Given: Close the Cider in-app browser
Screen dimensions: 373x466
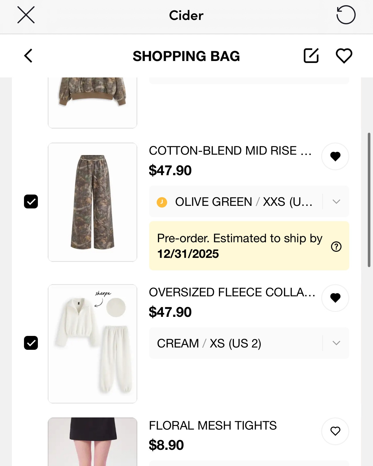Looking at the screenshot, I should click(26, 15).
